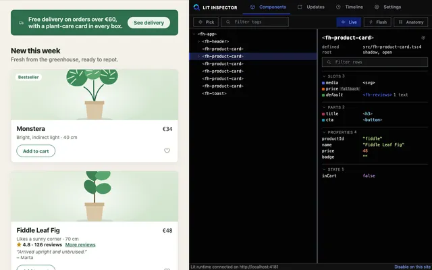
Task: Click the productId value "fiddle"
Action: 373,138
